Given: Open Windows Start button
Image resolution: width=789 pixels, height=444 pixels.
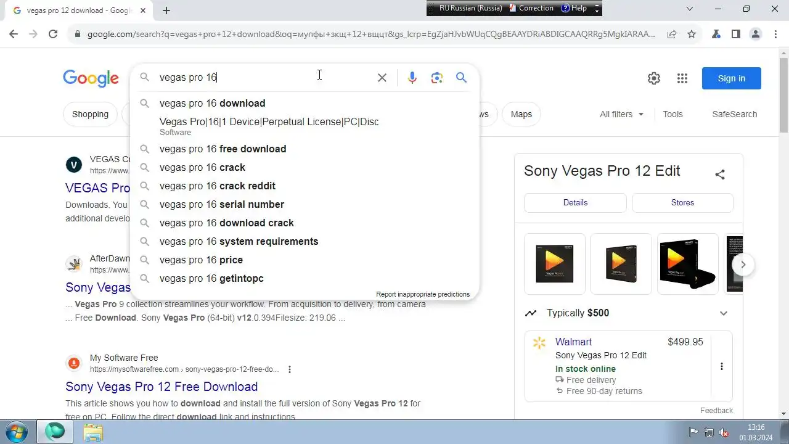Looking at the screenshot, I should [x=17, y=432].
